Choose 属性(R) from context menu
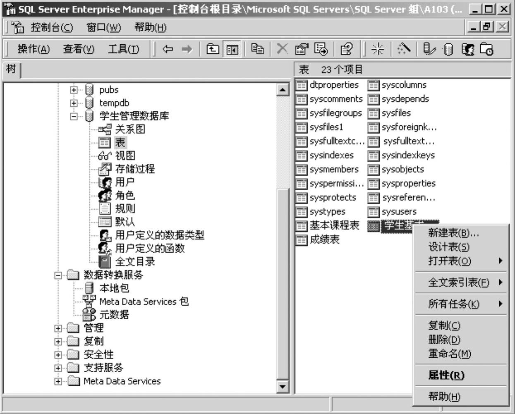Image resolution: width=515 pixels, height=414 pixels. [x=461, y=375]
